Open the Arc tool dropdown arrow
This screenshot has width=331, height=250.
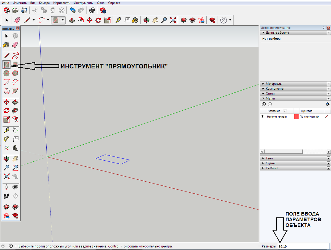48,20
